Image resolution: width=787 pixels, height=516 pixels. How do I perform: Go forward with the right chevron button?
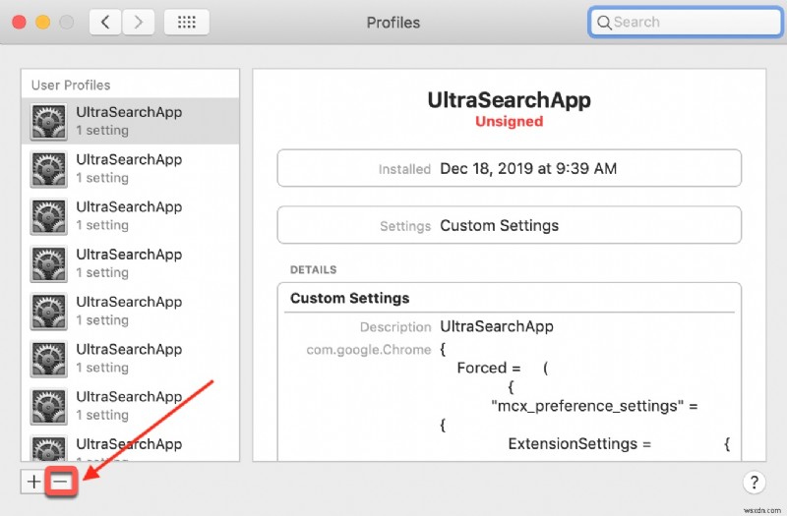pyautogui.click(x=138, y=22)
